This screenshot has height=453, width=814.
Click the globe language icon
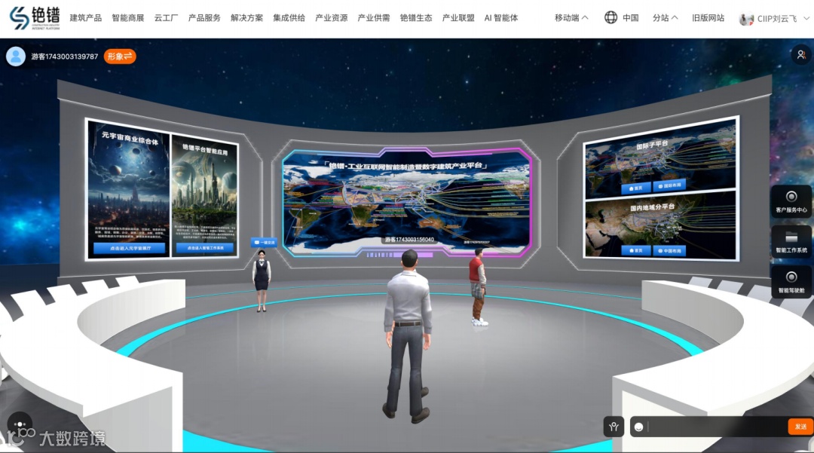coord(610,17)
